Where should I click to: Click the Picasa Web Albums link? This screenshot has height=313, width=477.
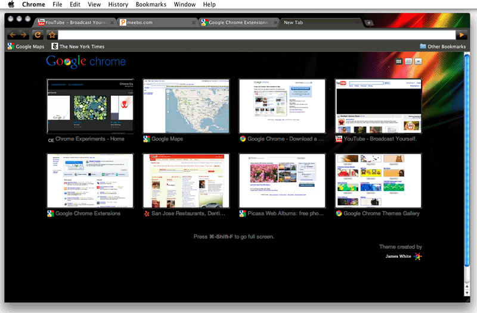click(x=286, y=214)
